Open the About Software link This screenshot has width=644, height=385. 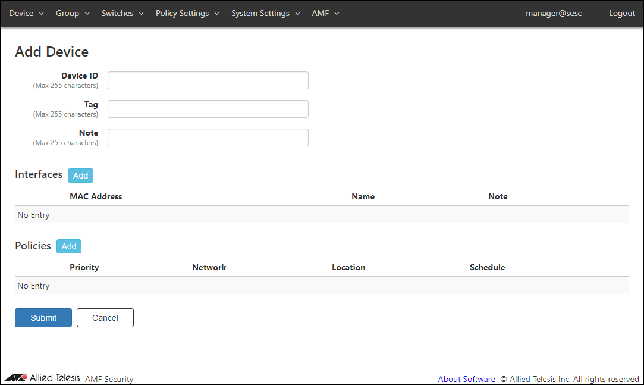point(466,379)
